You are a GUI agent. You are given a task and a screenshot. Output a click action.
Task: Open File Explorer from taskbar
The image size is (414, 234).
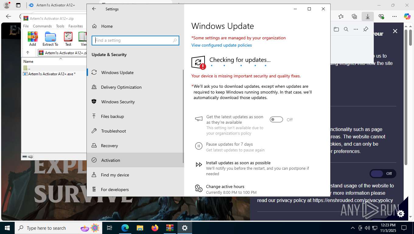[x=140, y=228]
